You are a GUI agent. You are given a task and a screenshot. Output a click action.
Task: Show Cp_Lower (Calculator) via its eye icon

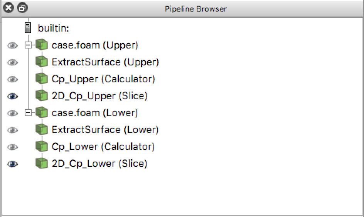coord(13,147)
